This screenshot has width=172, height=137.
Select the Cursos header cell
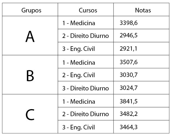(88, 10)
